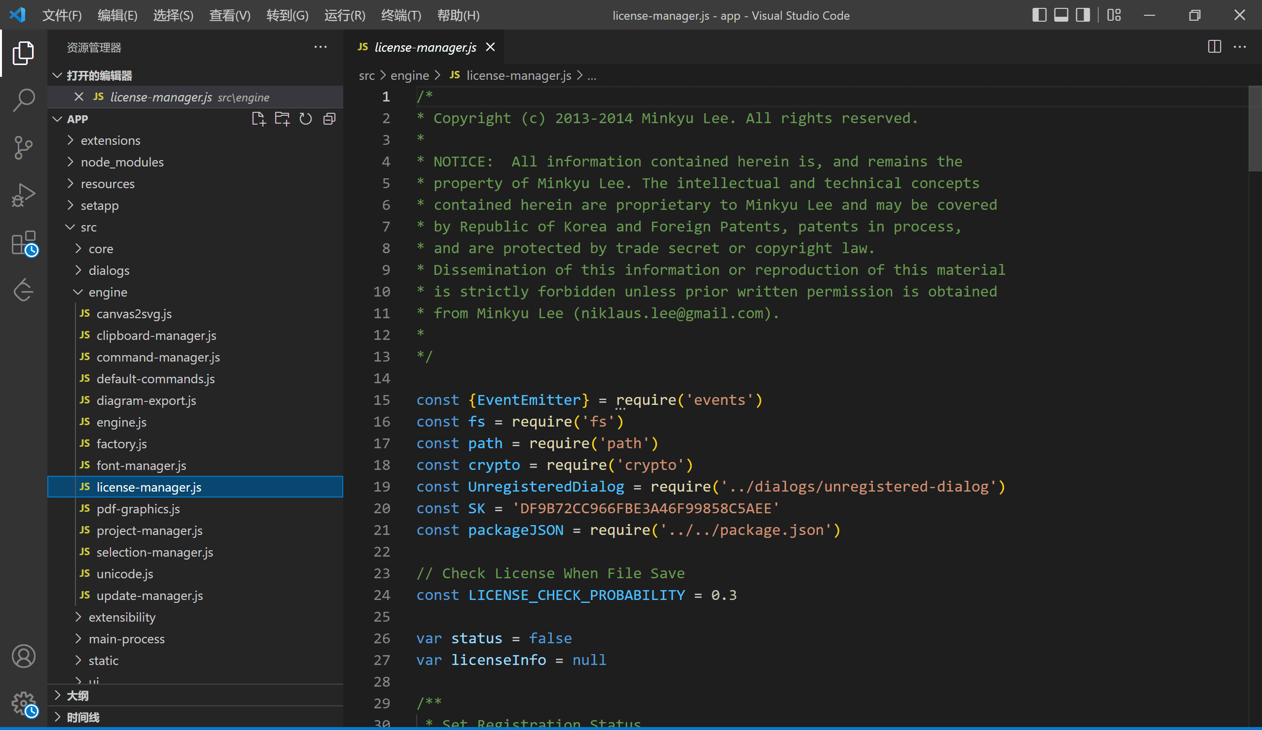
Task: Click line number 20 in the gutter
Action: pyautogui.click(x=382, y=508)
